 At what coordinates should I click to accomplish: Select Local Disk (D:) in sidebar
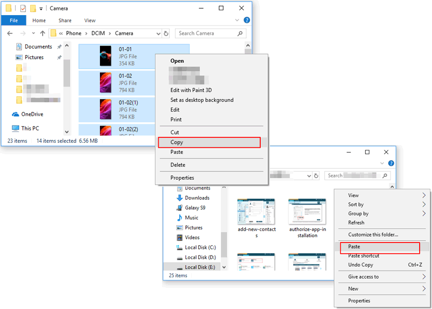point(196,258)
